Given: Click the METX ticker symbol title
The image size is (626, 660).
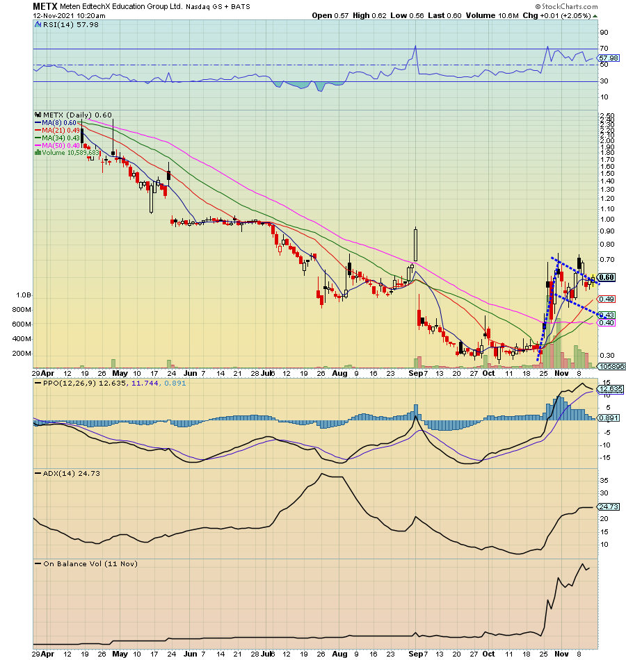Looking at the screenshot, I should pyautogui.click(x=45, y=6).
